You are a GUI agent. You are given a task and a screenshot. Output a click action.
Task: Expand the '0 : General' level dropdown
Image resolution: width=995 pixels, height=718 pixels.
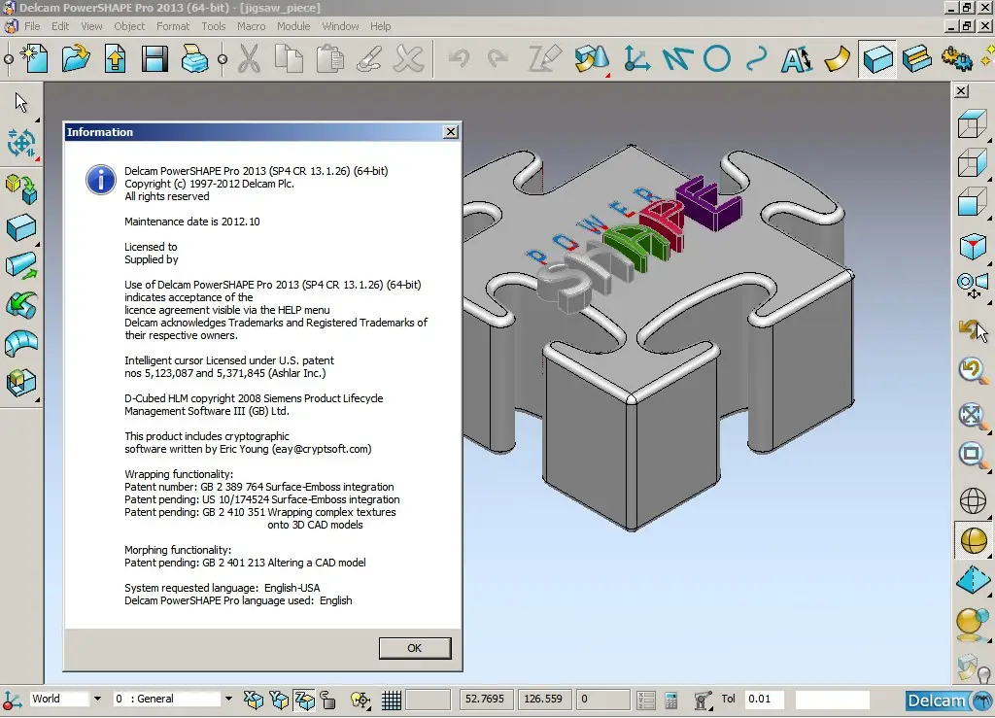[x=228, y=699]
